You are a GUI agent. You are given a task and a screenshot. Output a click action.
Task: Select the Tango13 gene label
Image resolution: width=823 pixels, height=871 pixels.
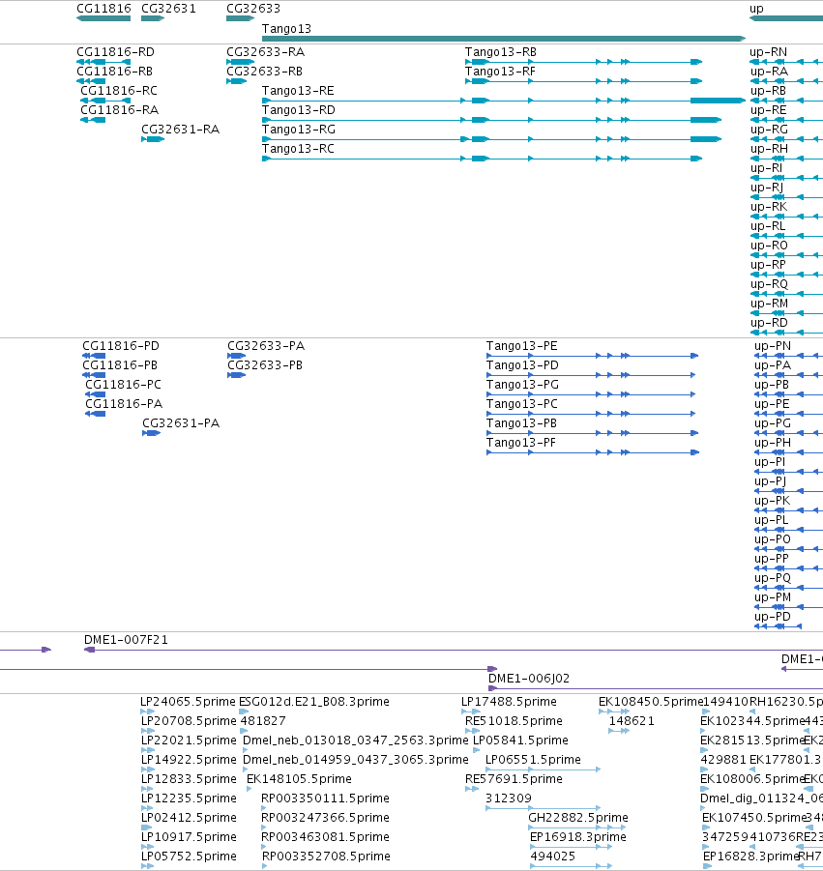[286, 28]
